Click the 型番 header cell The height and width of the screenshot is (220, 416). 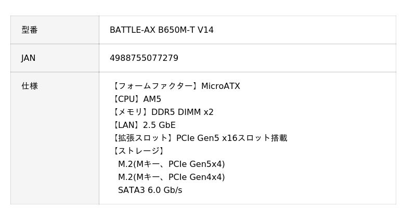pyautogui.click(x=55, y=30)
